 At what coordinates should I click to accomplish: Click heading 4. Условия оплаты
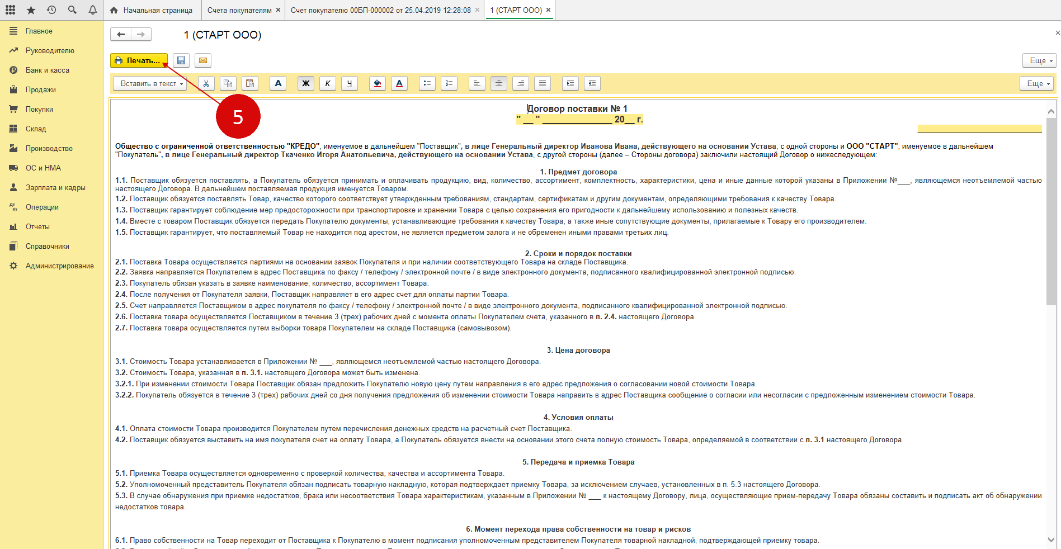(578, 418)
